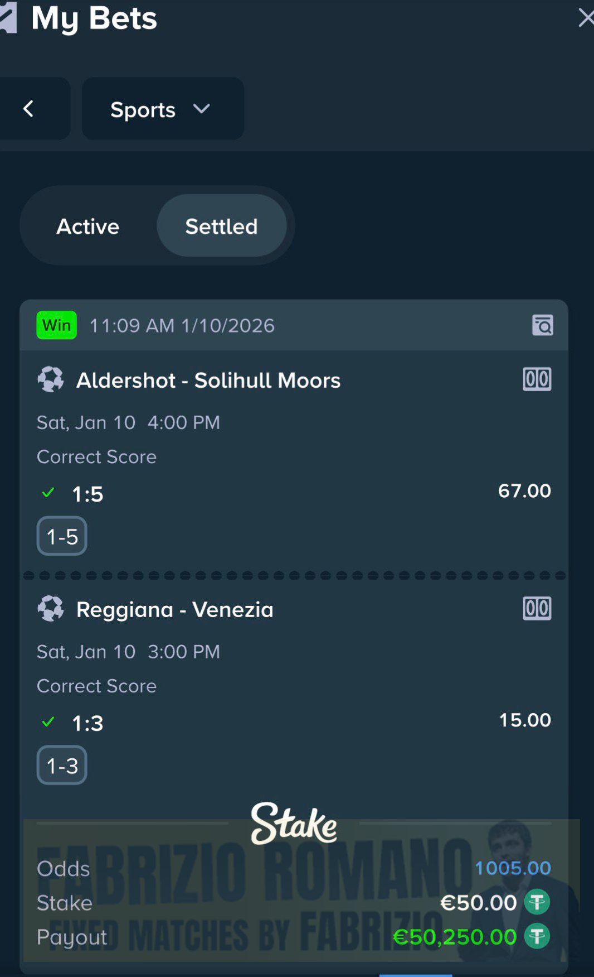Click the Tether coin icon beside the Payout
The image size is (594, 977).
(538, 937)
